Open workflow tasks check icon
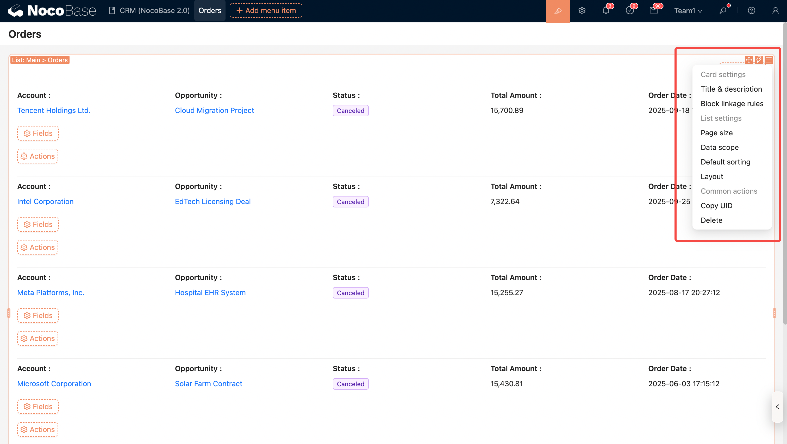 point(630,11)
